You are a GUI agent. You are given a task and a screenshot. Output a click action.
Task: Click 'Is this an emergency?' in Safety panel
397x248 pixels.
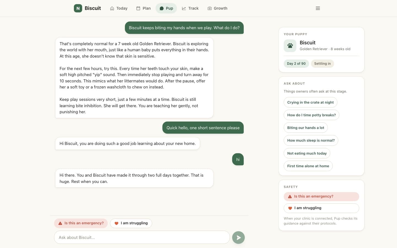click(321, 196)
